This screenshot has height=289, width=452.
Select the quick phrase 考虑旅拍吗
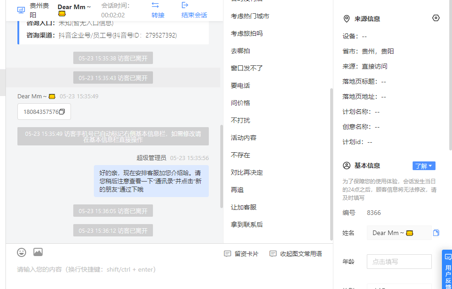click(247, 33)
